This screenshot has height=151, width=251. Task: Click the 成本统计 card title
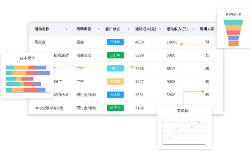[x=27, y=58]
